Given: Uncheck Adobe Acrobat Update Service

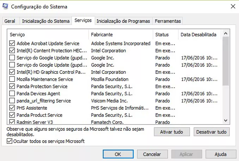Looking at the screenshot, I should click(x=12, y=43).
